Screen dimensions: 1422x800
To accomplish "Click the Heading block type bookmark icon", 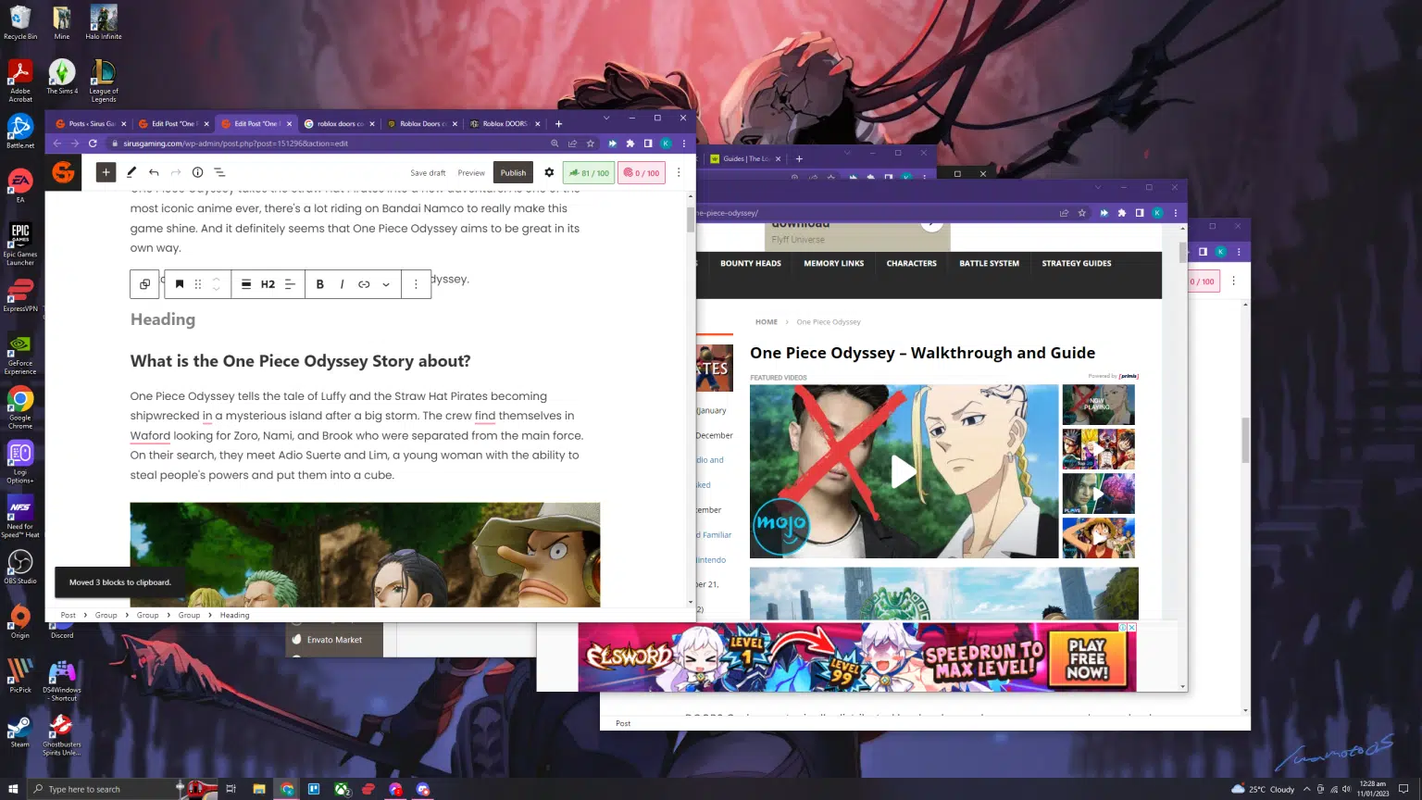I will [180, 284].
